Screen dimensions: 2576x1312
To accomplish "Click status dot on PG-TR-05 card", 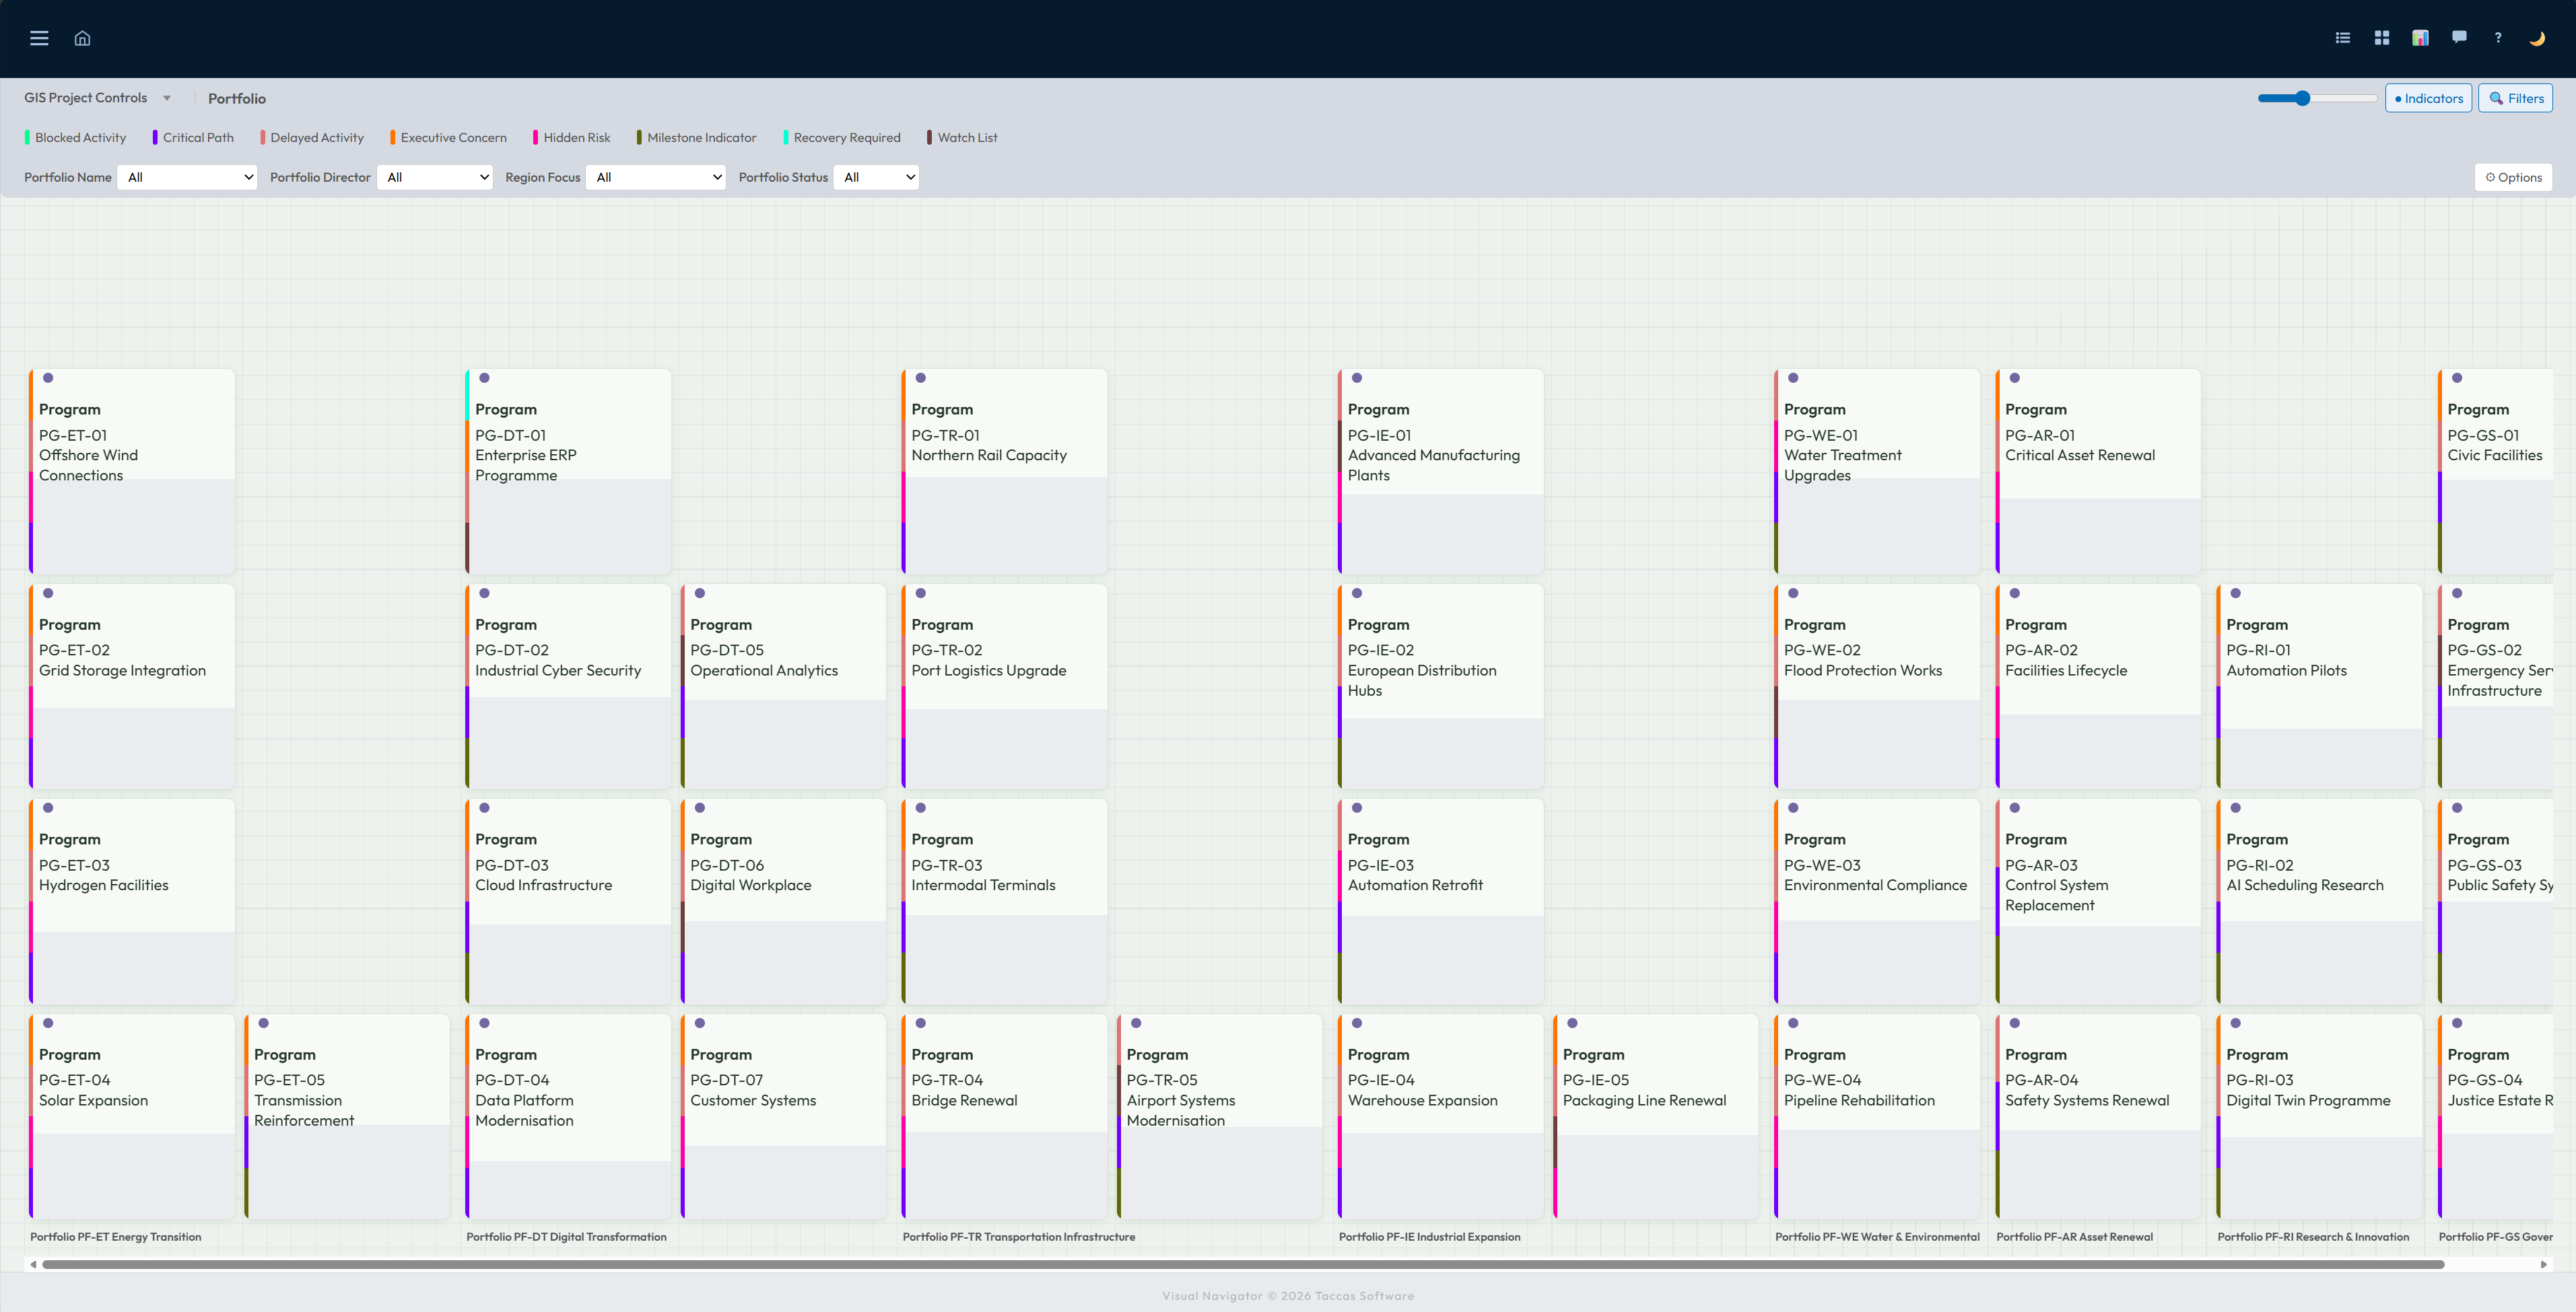I will pyautogui.click(x=1136, y=1023).
